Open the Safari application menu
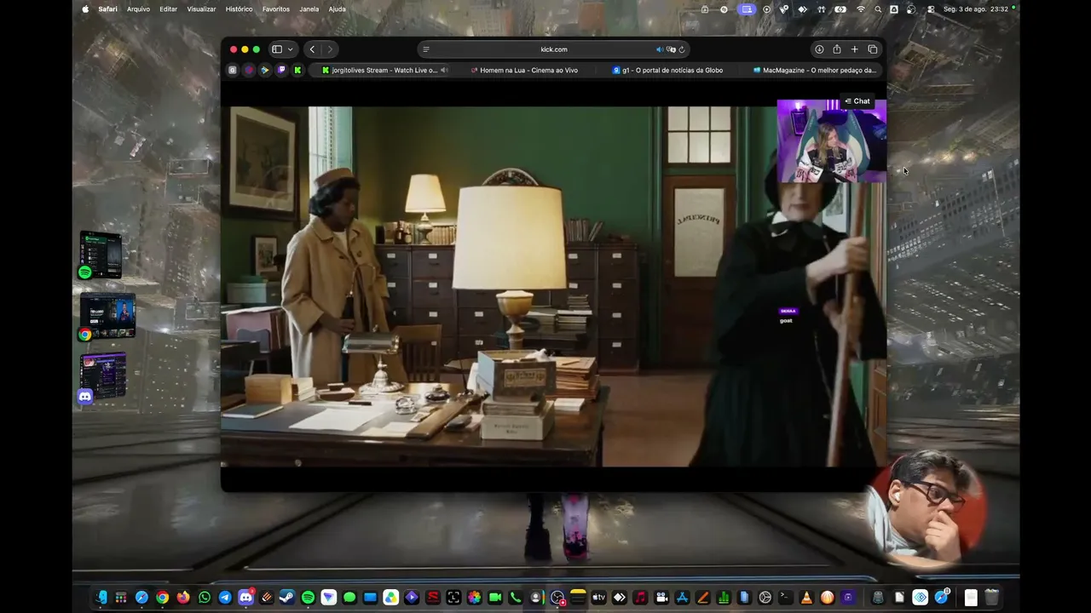1091x613 pixels. point(107,9)
